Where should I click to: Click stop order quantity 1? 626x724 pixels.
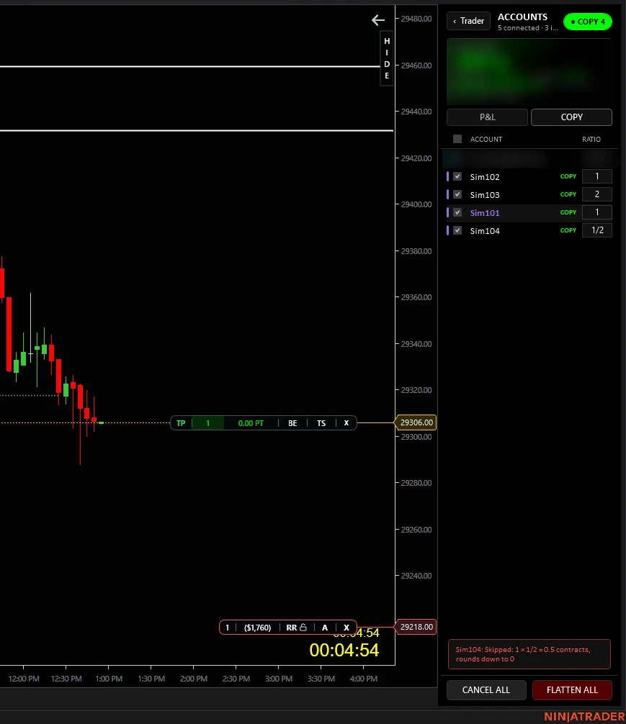(228, 628)
